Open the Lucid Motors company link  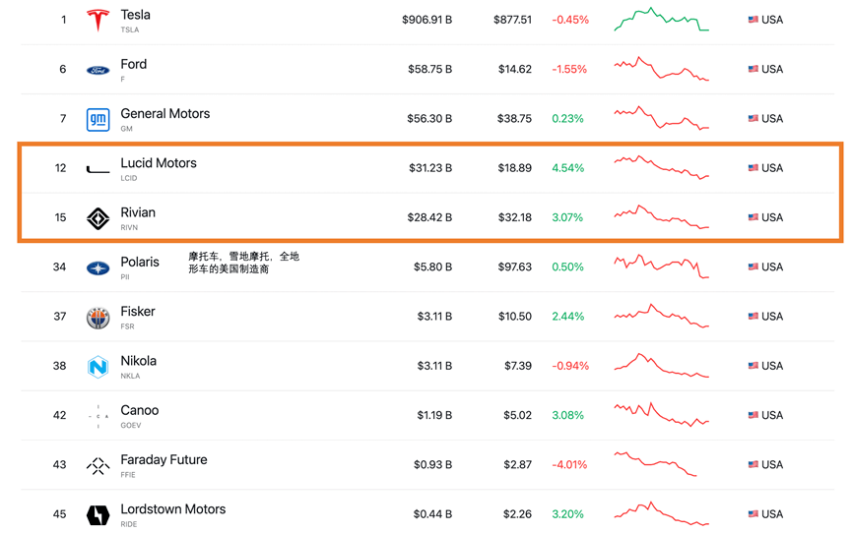(x=159, y=163)
